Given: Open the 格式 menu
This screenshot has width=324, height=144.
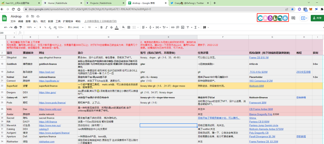Looking at the screenshot, I should tap(43, 21).
